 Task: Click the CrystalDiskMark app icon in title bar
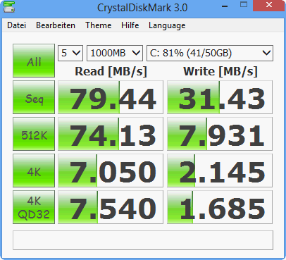[9, 7]
